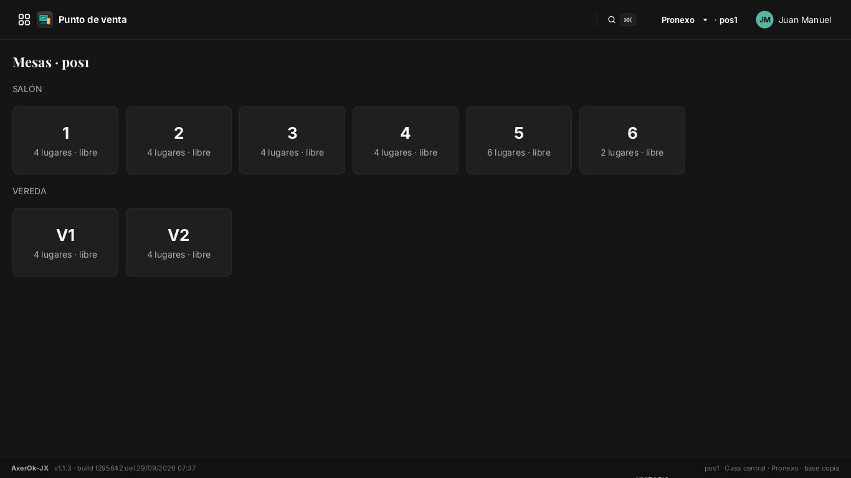Click the Juan Manuel user name
851x478 pixels.
pyautogui.click(x=805, y=20)
